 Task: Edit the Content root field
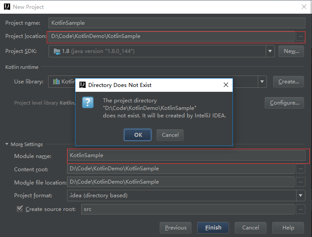(x=180, y=169)
